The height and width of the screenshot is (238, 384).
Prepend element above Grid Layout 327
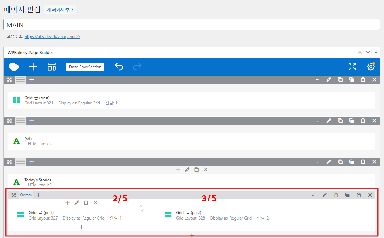point(68,203)
